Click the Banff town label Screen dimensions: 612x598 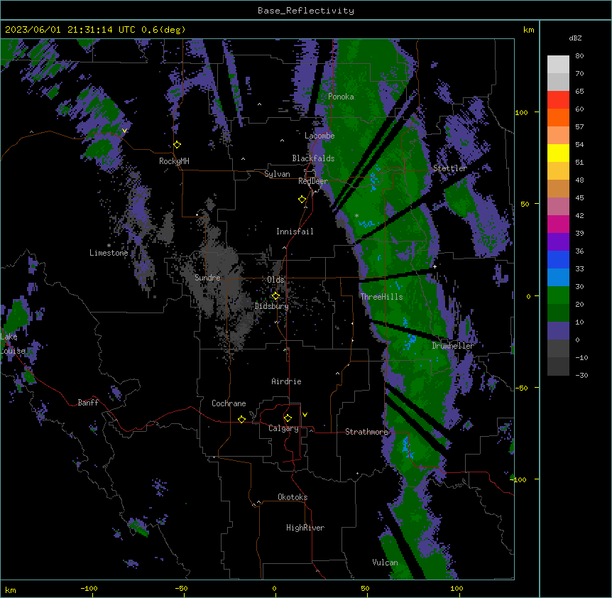pos(88,403)
